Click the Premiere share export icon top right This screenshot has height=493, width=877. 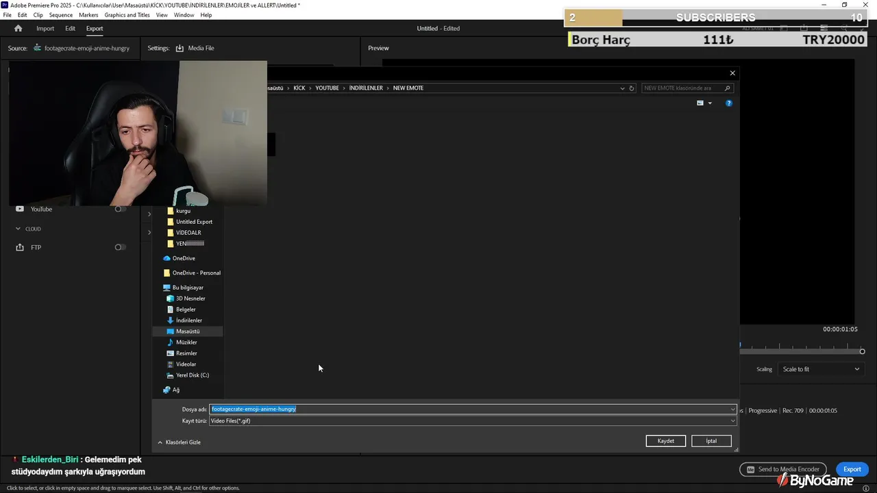(804, 28)
